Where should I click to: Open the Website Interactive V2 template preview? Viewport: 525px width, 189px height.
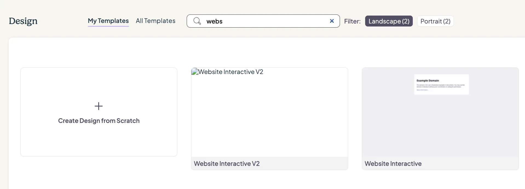point(270,112)
